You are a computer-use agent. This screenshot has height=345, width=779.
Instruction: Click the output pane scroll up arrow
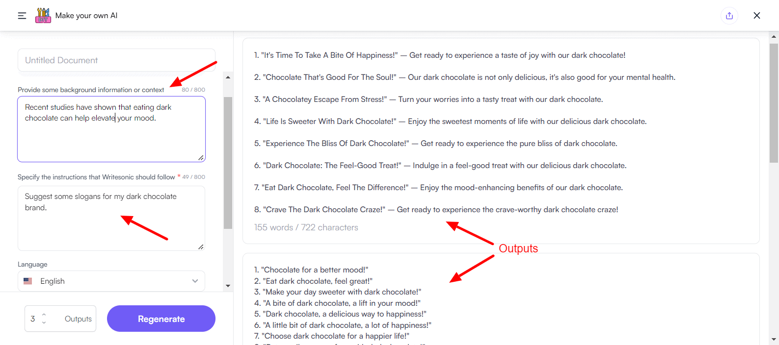coord(774,36)
